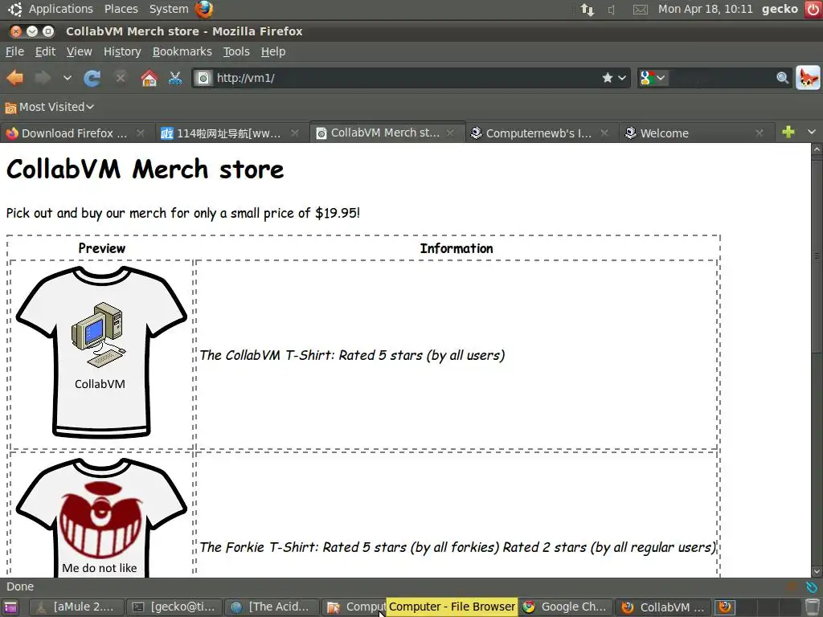Open the View menu
The height and width of the screenshot is (617, 823).
coord(80,51)
